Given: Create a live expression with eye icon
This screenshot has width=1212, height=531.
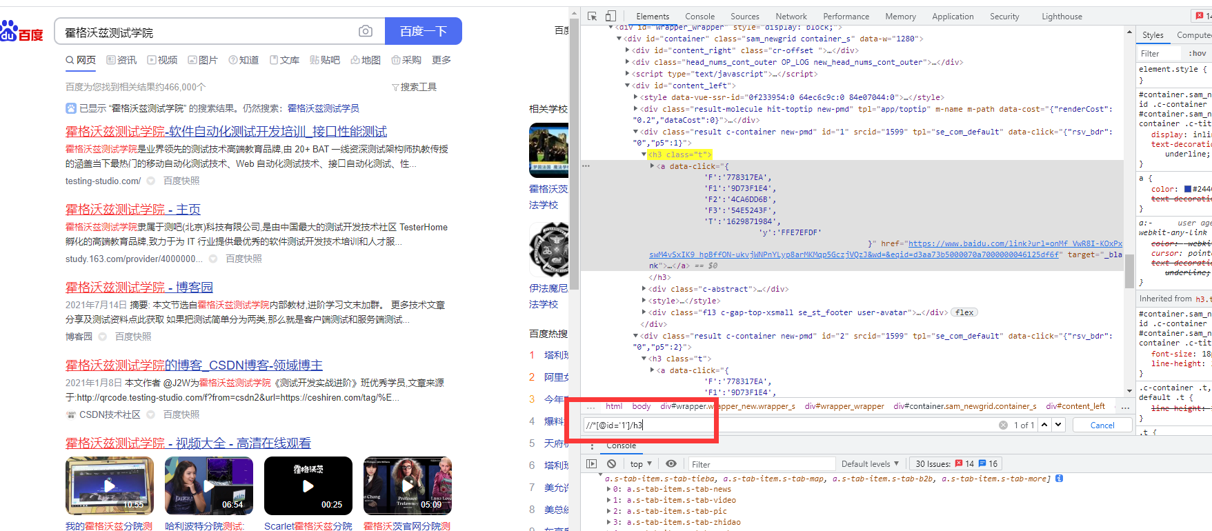Looking at the screenshot, I should point(671,464).
